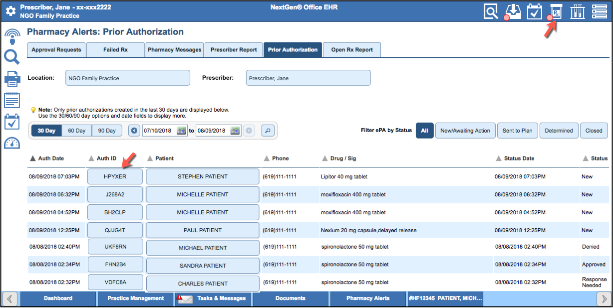The height and width of the screenshot is (308, 613).
Task: Open the inbox download tray icon
Action: 513,11
